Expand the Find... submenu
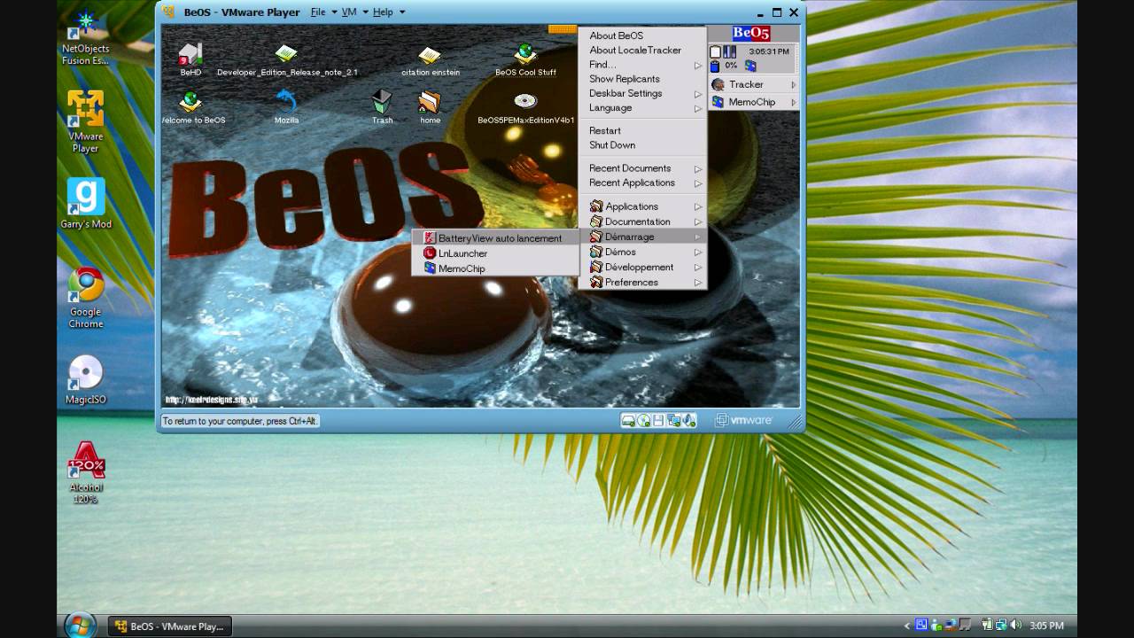The image size is (1134, 638). (642, 65)
